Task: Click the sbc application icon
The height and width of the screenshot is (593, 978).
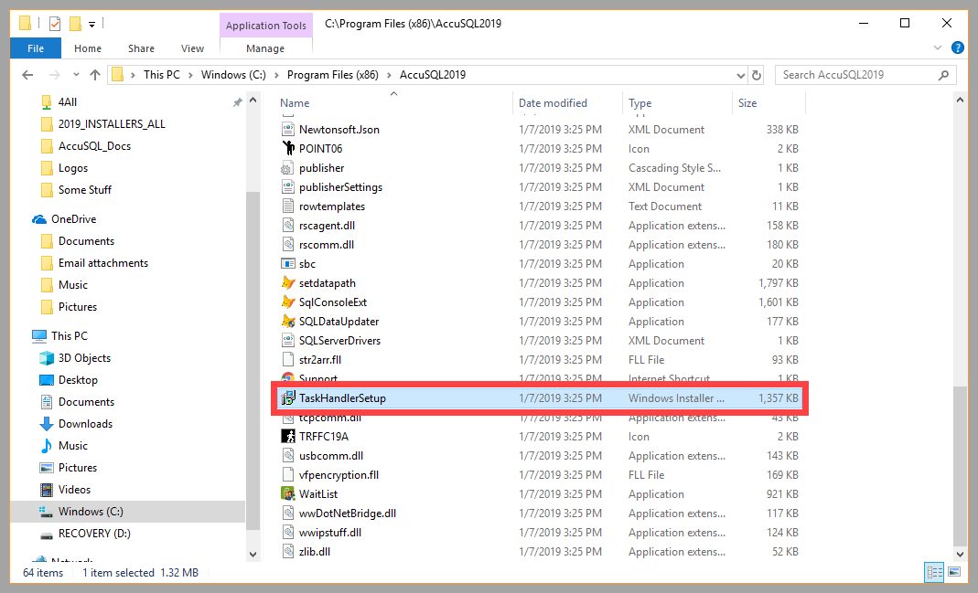Action: [x=287, y=263]
